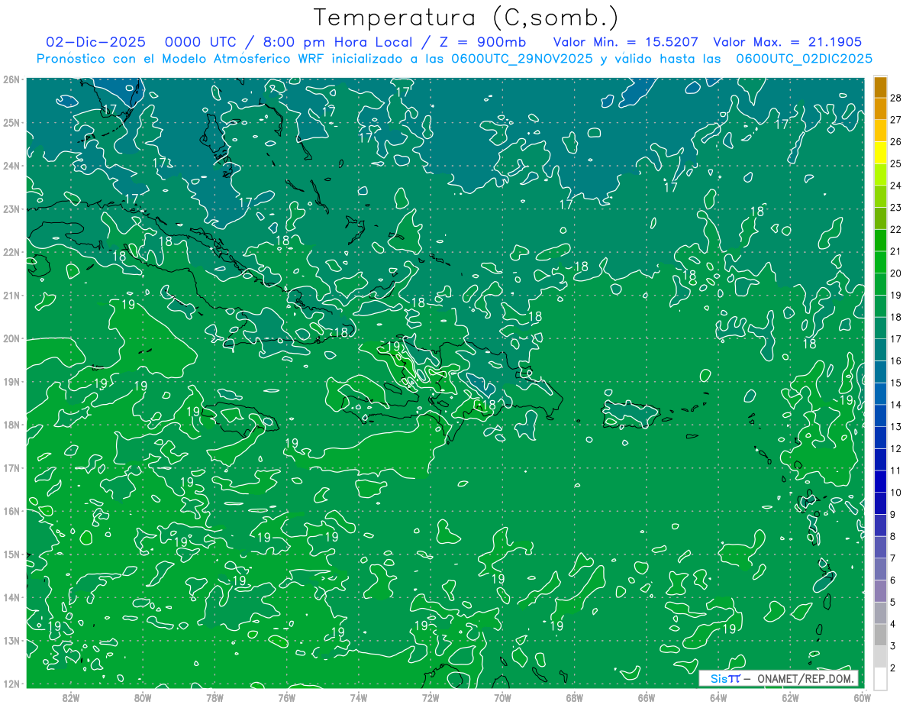
Task: Click the white swatch below label 2
Action: (880, 678)
